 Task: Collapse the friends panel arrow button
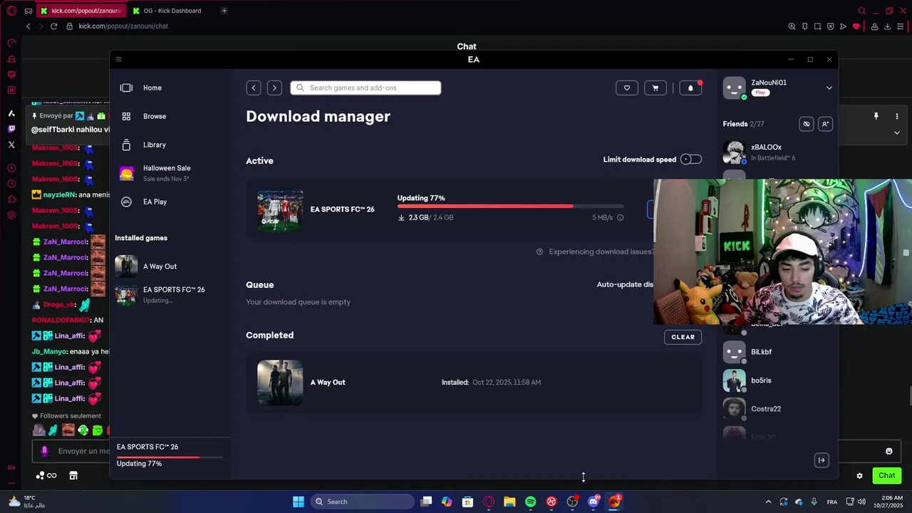pyautogui.click(x=822, y=460)
